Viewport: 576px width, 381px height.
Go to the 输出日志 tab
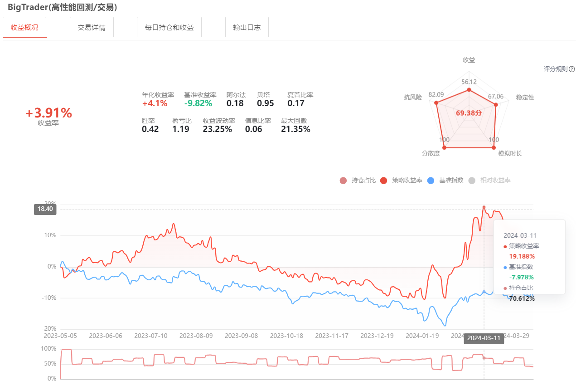point(247,27)
